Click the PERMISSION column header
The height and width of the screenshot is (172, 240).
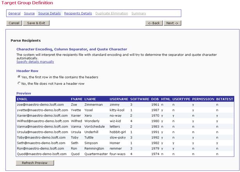pyautogui.click(x=203, y=99)
